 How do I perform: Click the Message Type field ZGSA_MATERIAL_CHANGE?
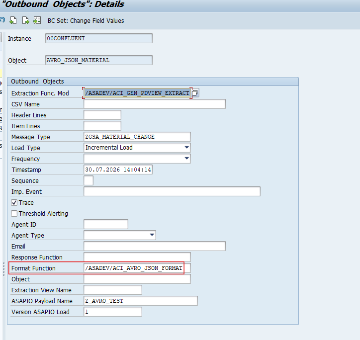(137, 137)
